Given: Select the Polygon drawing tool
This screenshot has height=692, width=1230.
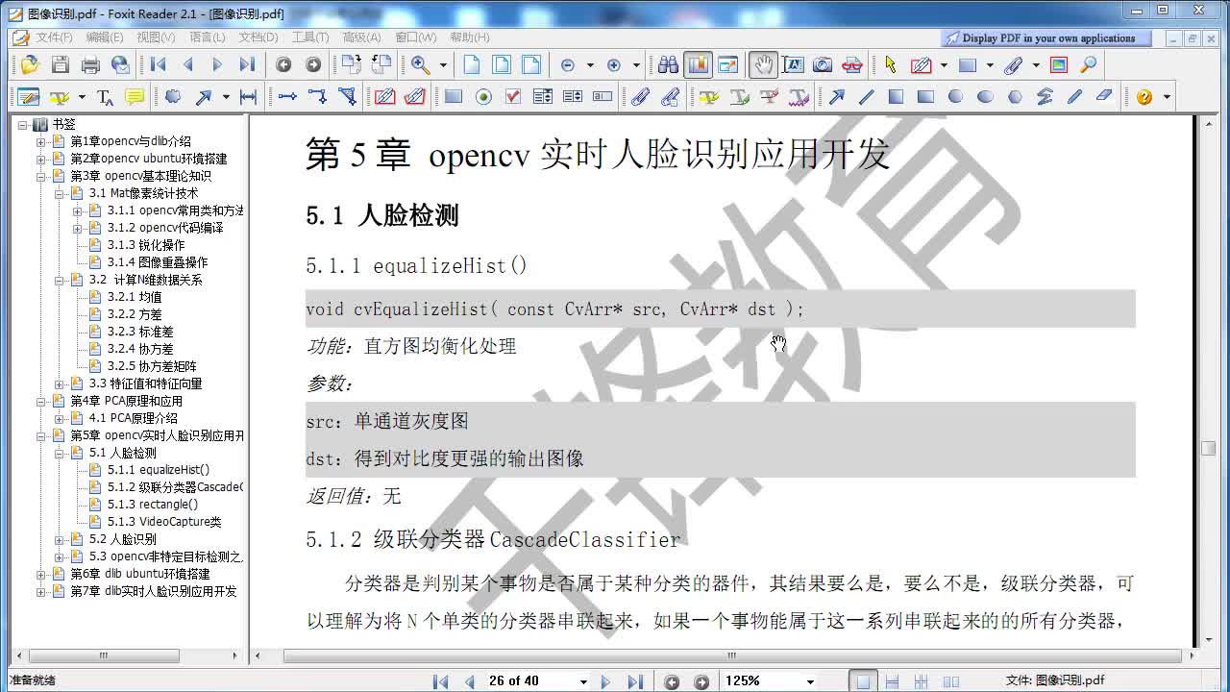Looking at the screenshot, I should [1015, 97].
